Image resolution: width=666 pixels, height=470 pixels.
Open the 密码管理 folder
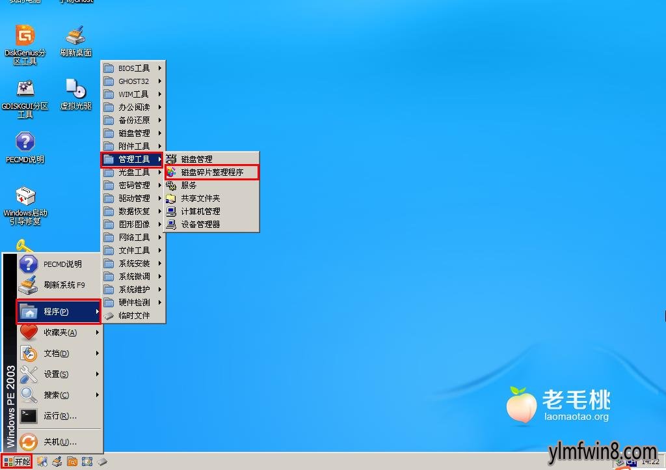133,186
